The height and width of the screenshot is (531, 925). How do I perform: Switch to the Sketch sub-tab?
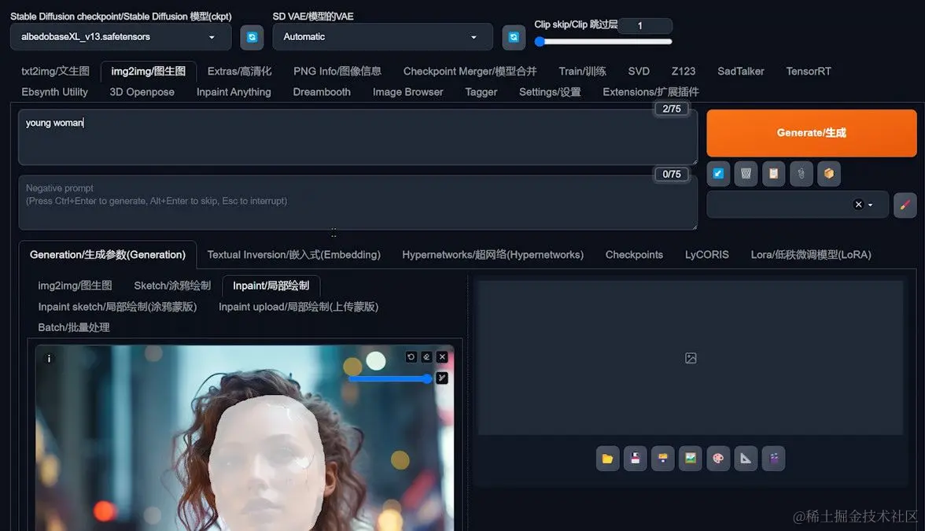click(x=172, y=286)
